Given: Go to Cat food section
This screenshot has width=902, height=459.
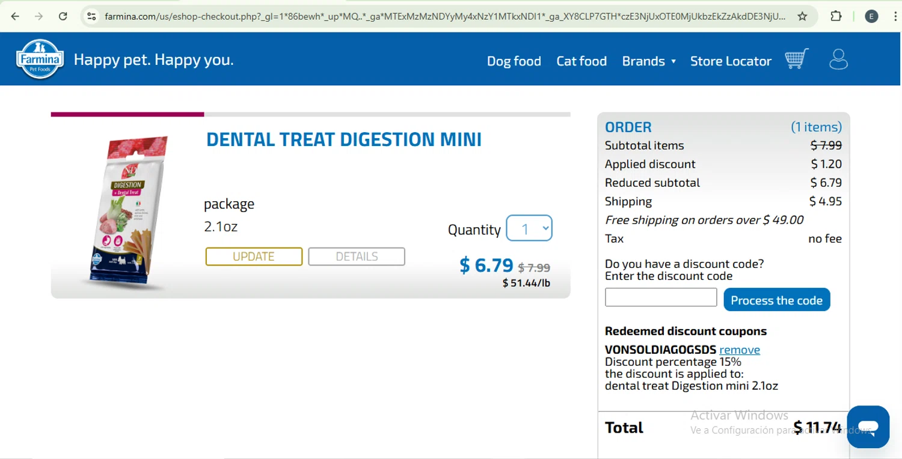Looking at the screenshot, I should pyautogui.click(x=581, y=61).
